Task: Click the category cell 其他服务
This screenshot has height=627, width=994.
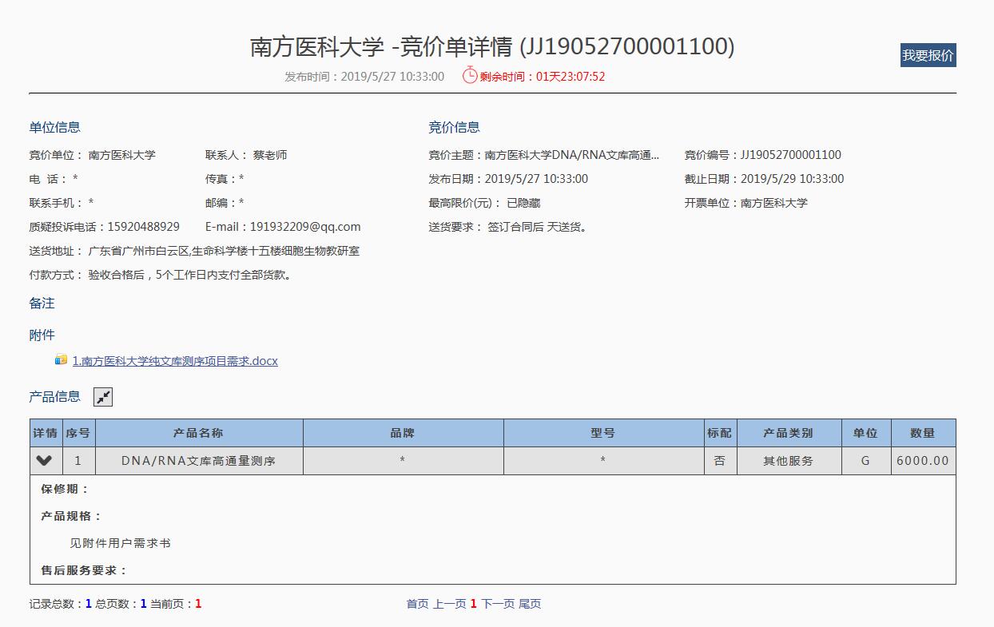Action: 789,461
